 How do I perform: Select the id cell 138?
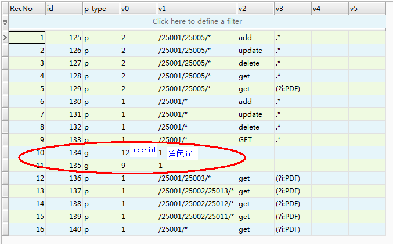click(64, 204)
